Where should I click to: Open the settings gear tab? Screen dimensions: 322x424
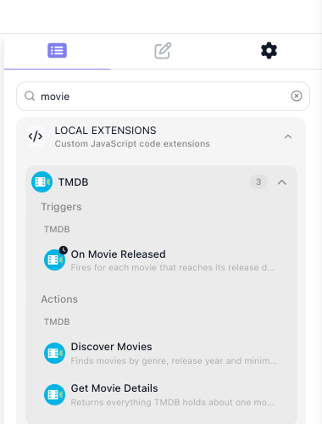click(269, 51)
